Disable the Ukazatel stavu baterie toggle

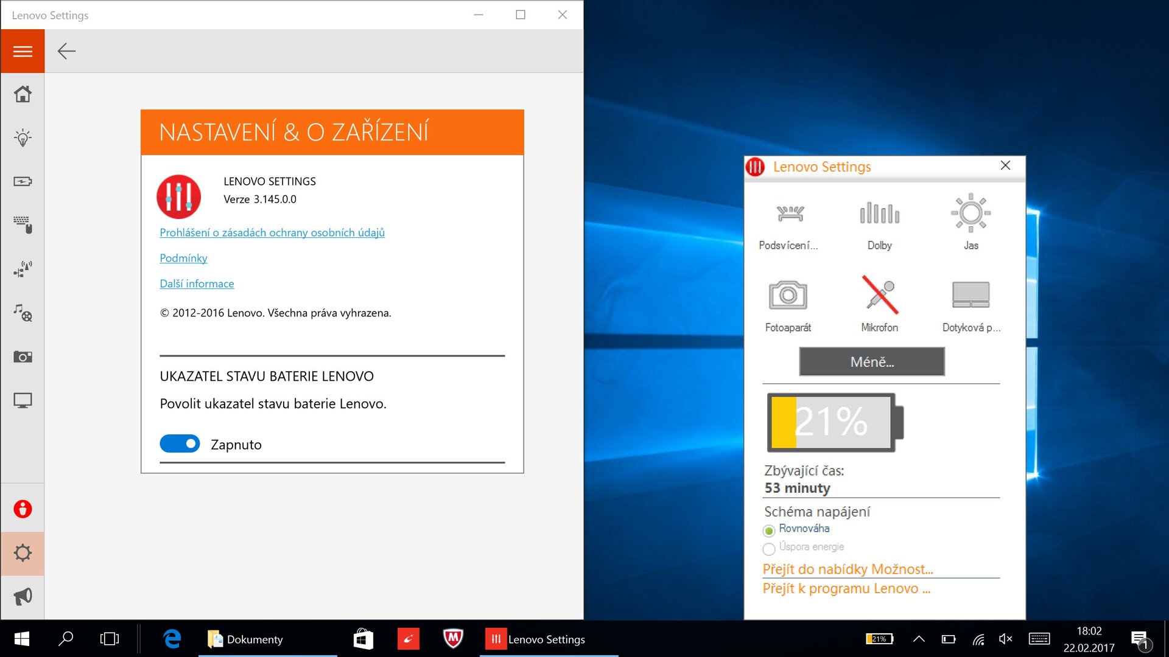click(180, 443)
